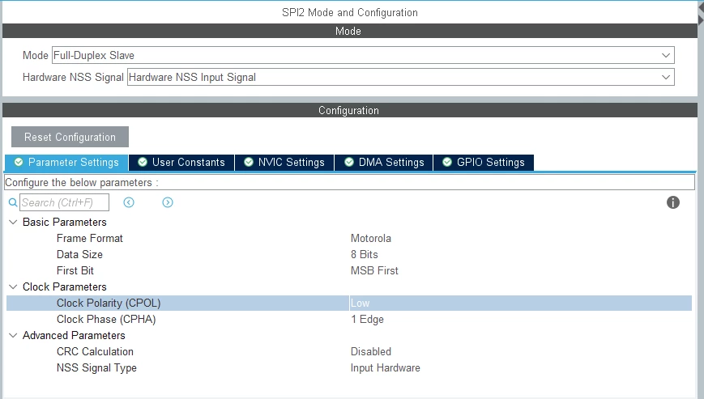Viewport: 704px width, 399px height.
Task: Click the info icon in the parameter panel
Action: (x=672, y=202)
